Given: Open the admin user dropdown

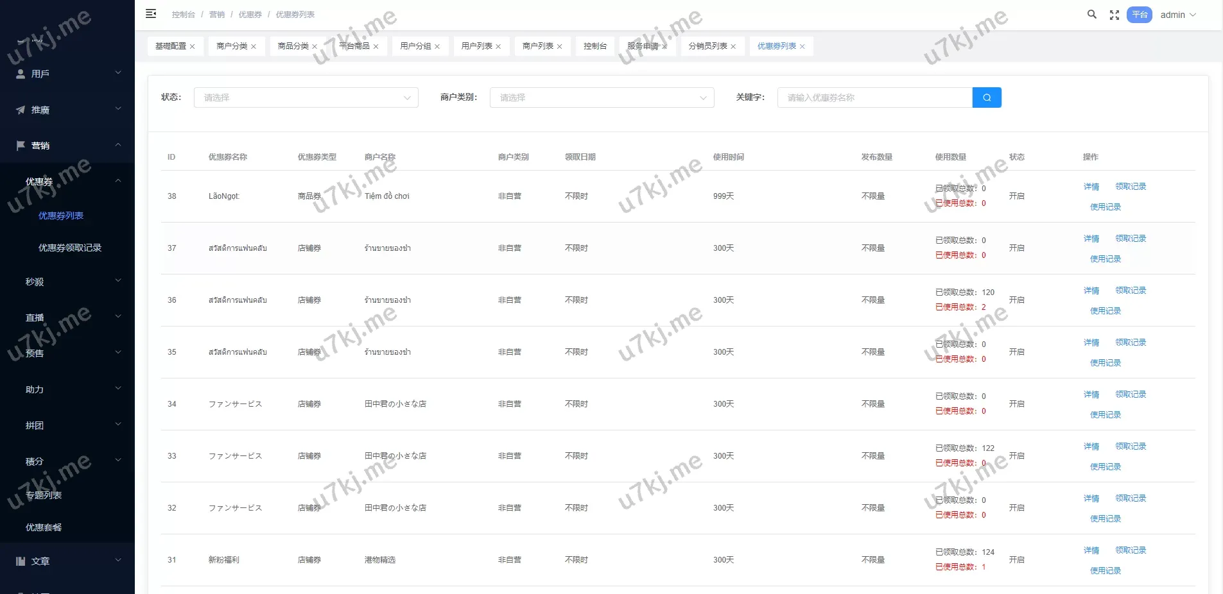Looking at the screenshot, I should 1177,15.
